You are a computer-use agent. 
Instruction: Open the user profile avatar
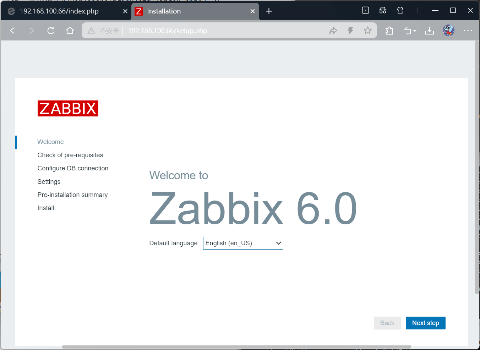click(x=448, y=31)
